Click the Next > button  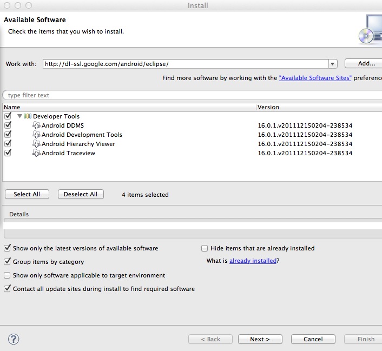[260, 339]
